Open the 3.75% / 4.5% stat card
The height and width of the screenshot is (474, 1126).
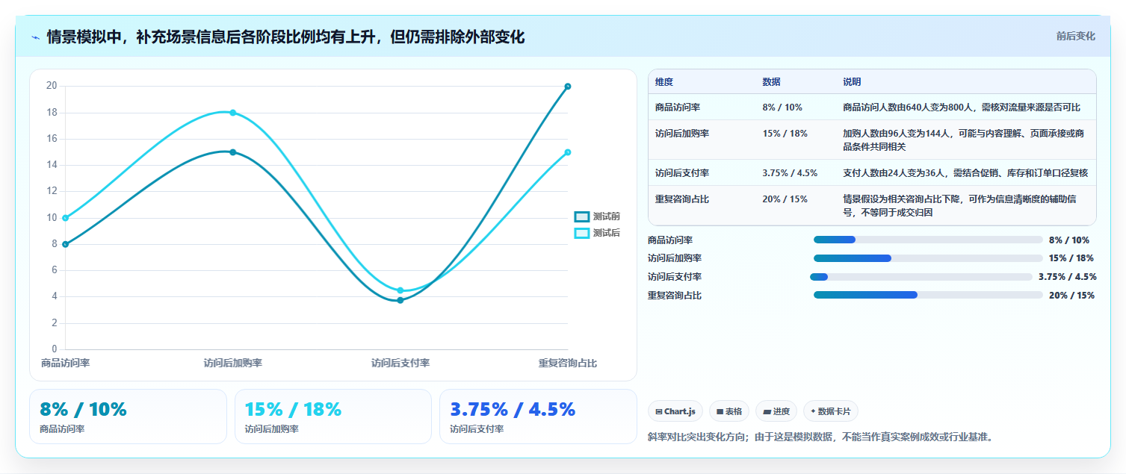click(538, 417)
